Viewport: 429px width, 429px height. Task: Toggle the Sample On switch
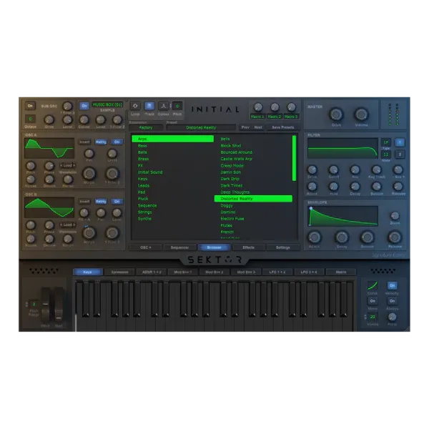click(84, 106)
